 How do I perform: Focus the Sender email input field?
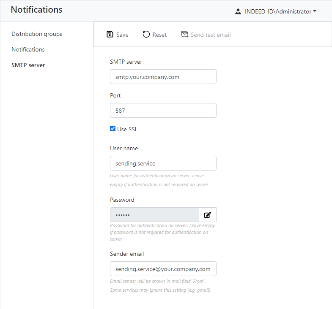163,269
